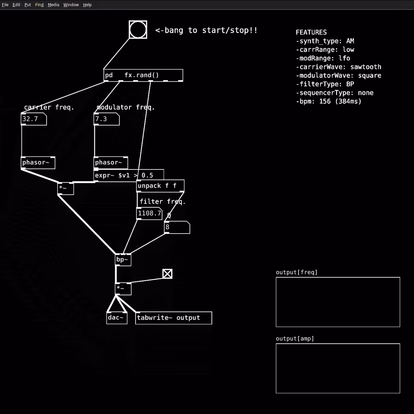Image resolution: width=414 pixels, height=414 pixels.
Task: Select the *~ multiplier above dac~
Action: point(123,289)
